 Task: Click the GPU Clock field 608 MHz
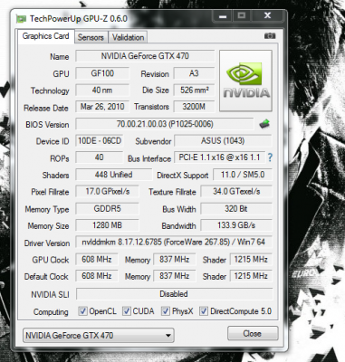pyautogui.click(x=97, y=260)
